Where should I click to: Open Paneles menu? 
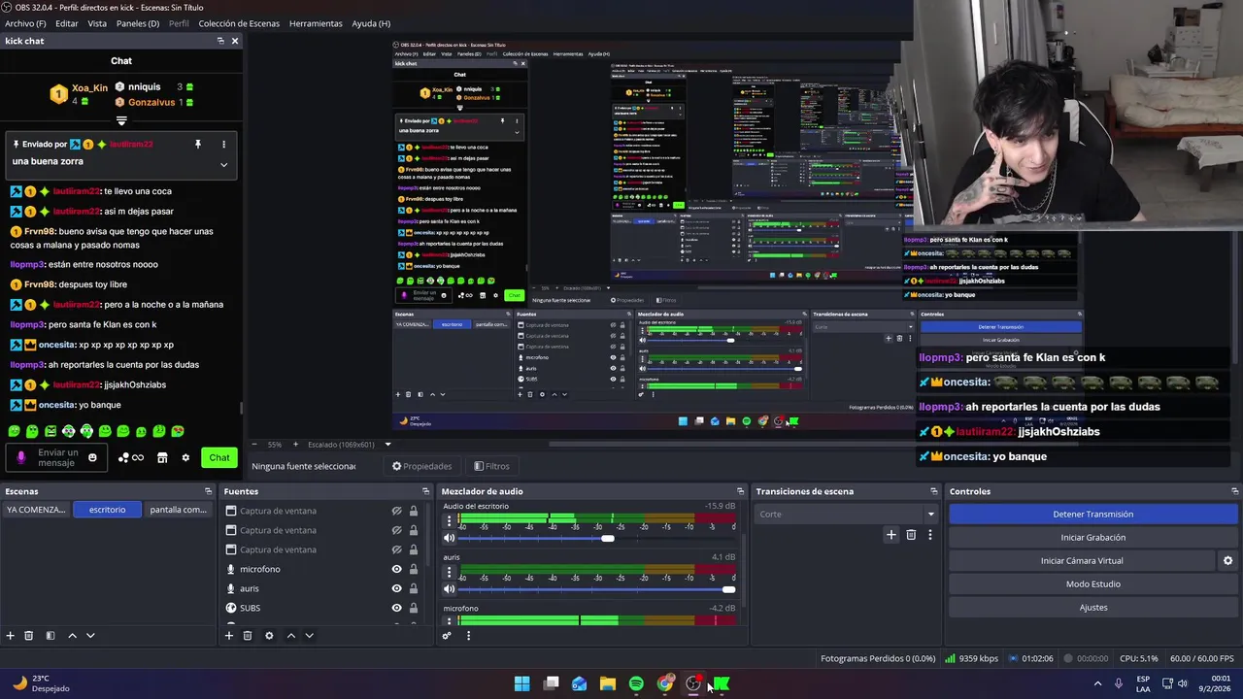point(138,23)
